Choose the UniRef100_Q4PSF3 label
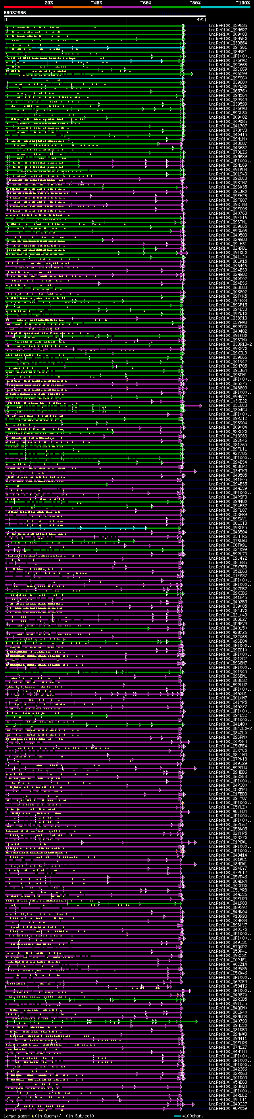The image size is (254, 1119). (228, 497)
